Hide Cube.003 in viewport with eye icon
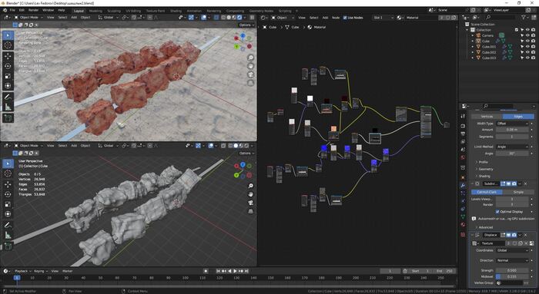The height and width of the screenshot is (294, 539). [527, 58]
